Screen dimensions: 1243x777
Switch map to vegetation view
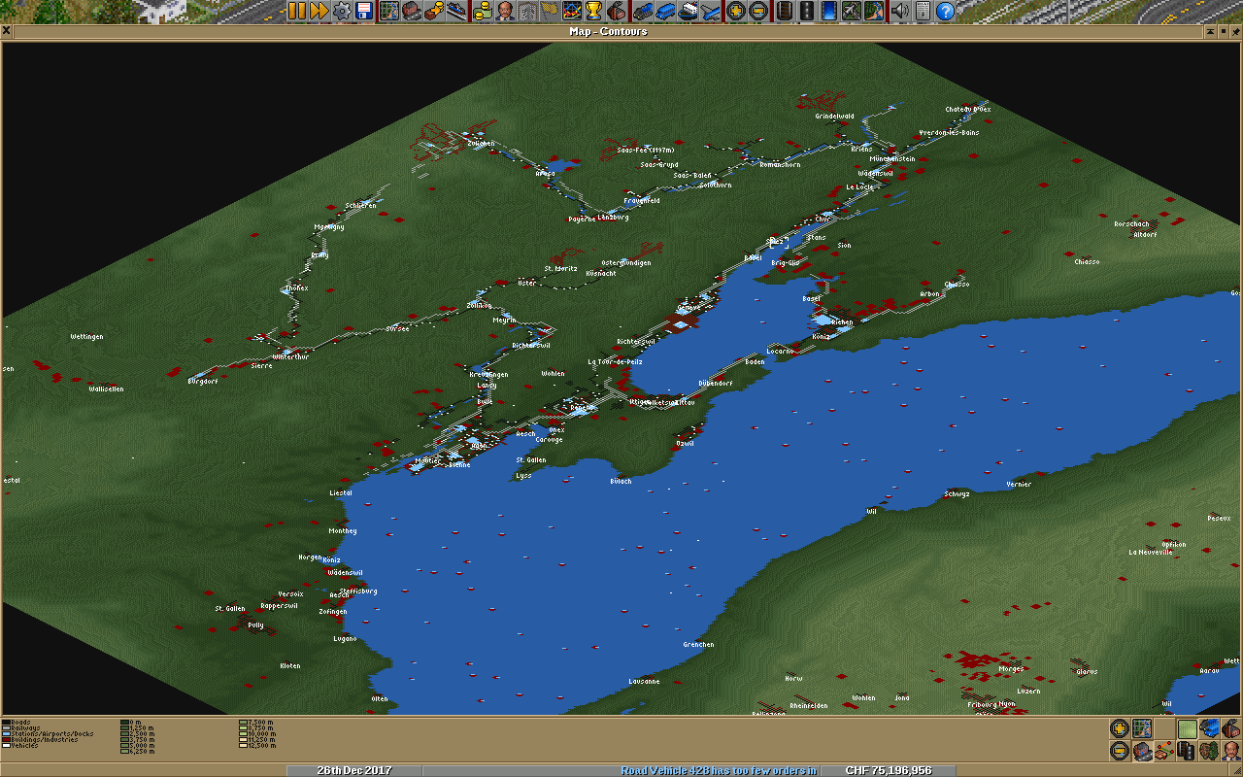pyautogui.click(x=1209, y=751)
